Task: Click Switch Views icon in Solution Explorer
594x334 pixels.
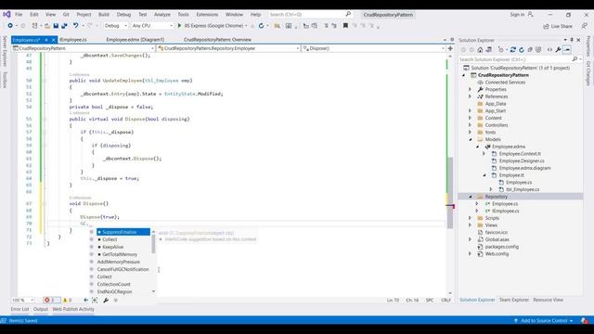Action: [x=489, y=49]
